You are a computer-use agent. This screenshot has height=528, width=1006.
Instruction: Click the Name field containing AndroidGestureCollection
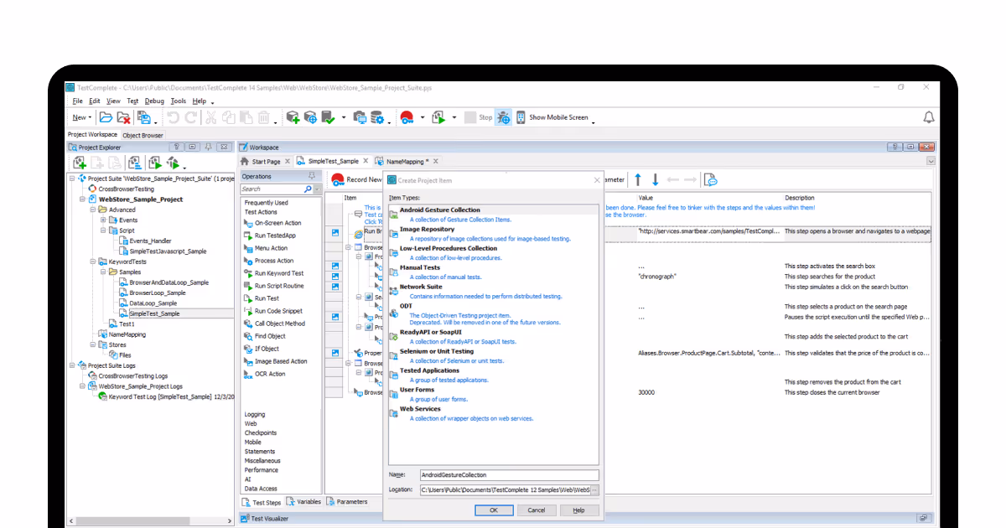509,475
